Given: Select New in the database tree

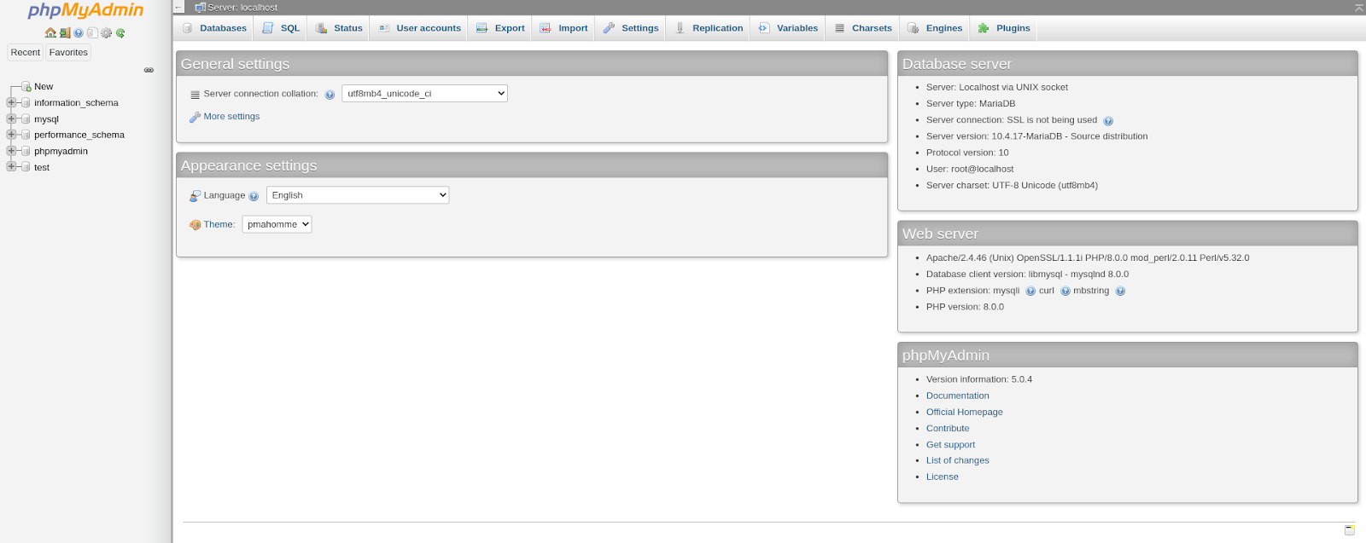Looking at the screenshot, I should pos(44,87).
